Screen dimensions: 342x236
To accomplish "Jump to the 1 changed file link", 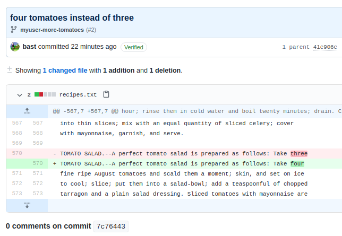I will point(65,70).
